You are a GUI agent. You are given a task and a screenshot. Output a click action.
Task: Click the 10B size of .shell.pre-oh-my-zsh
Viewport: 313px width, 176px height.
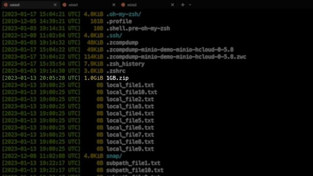(x=98, y=28)
